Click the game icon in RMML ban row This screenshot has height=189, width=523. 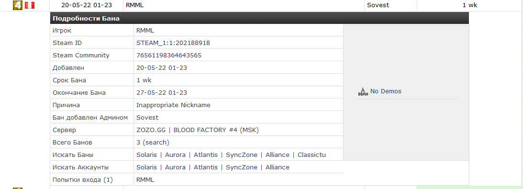tap(18, 5)
